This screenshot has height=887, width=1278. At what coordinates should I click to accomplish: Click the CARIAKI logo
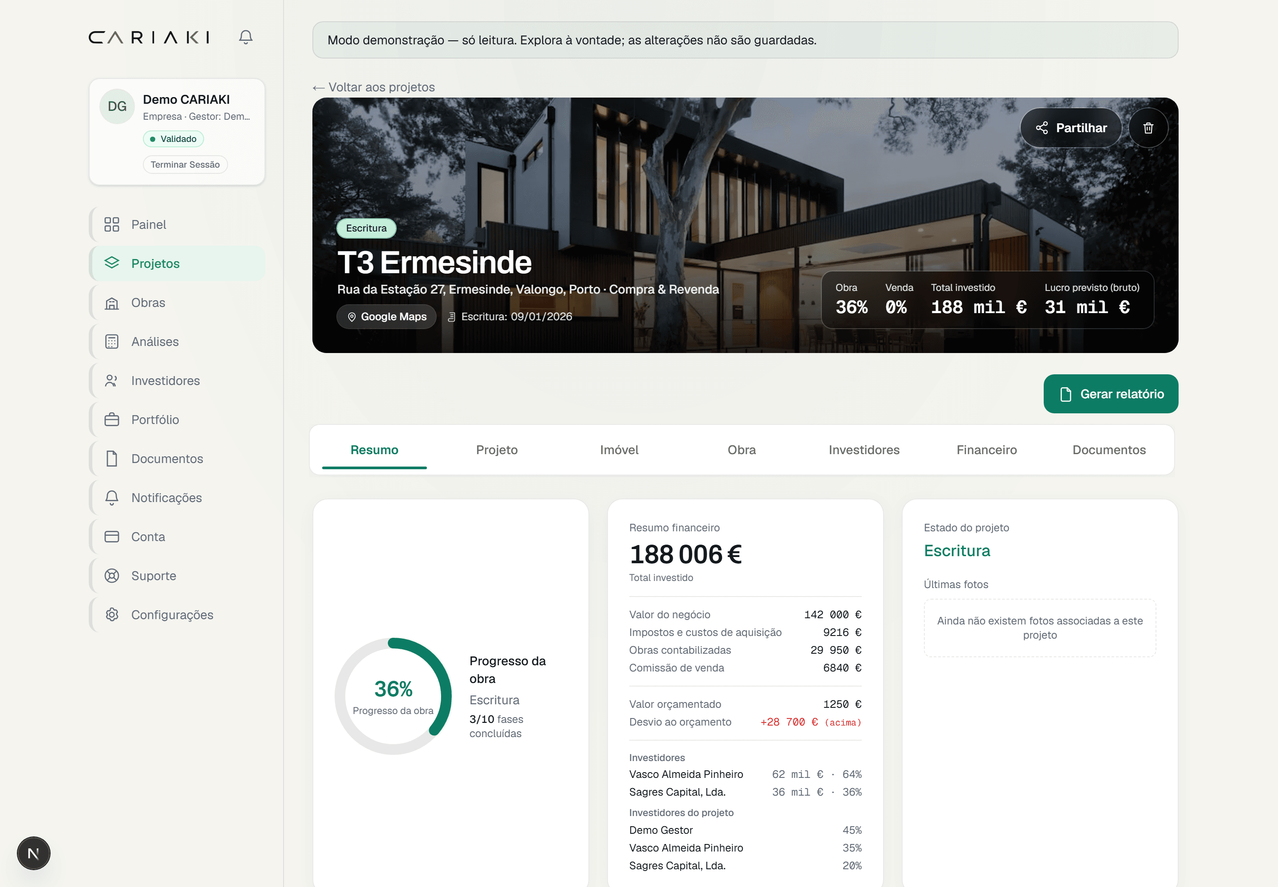149,37
